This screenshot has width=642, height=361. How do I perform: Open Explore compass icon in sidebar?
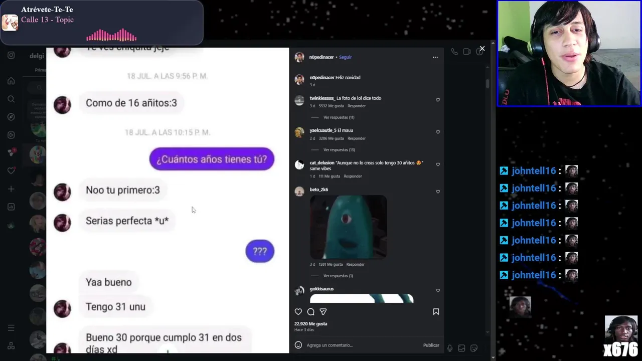click(11, 117)
